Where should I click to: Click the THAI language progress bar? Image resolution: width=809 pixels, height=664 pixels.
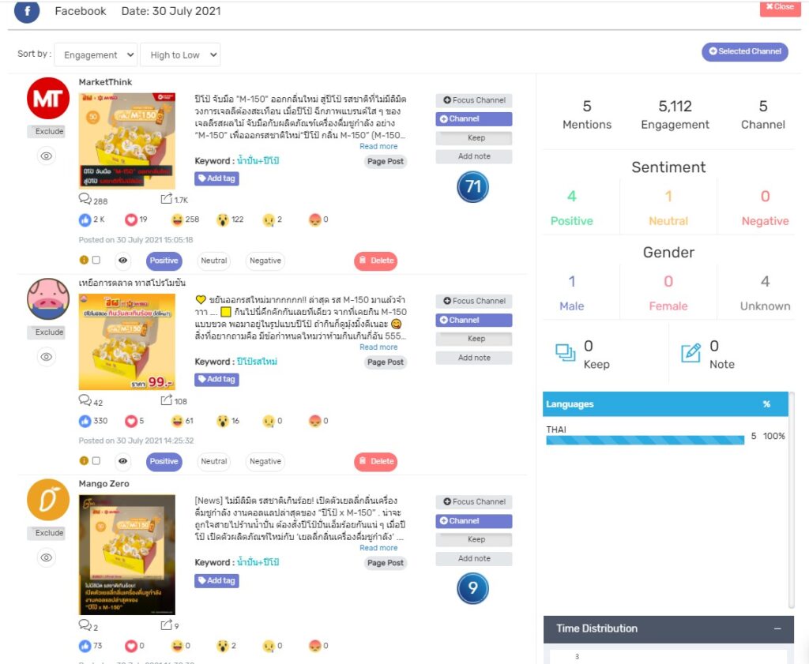point(645,440)
